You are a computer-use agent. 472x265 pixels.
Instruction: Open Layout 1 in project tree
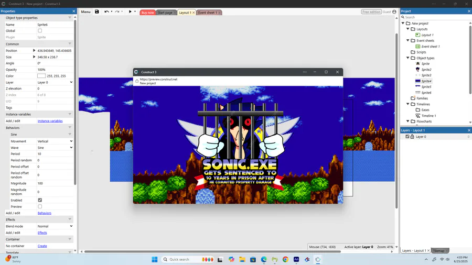click(x=427, y=35)
